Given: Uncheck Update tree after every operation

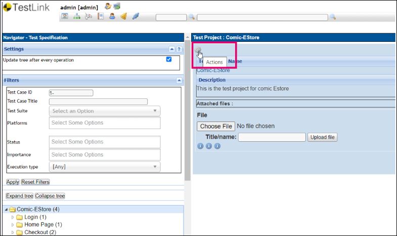Looking at the screenshot, I should tap(169, 60).
